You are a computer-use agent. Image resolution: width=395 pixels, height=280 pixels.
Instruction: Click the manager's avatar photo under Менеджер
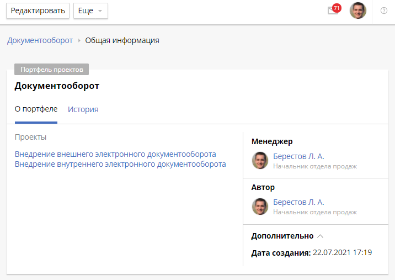[x=260, y=160]
